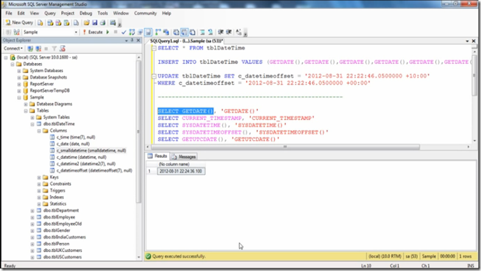The height and width of the screenshot is (271, 481).
Task: Open the active files dropdown arrow in editor
Action: (x=467, y=41)
